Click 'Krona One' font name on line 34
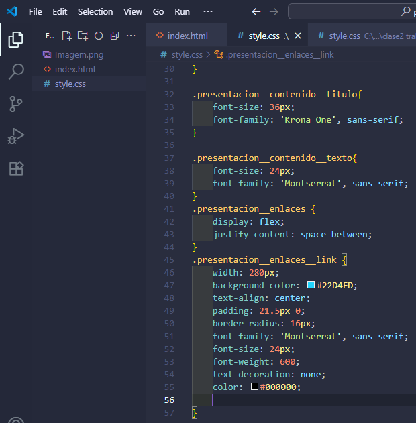This screenshot has height=423, width=416. click(308, 120)
